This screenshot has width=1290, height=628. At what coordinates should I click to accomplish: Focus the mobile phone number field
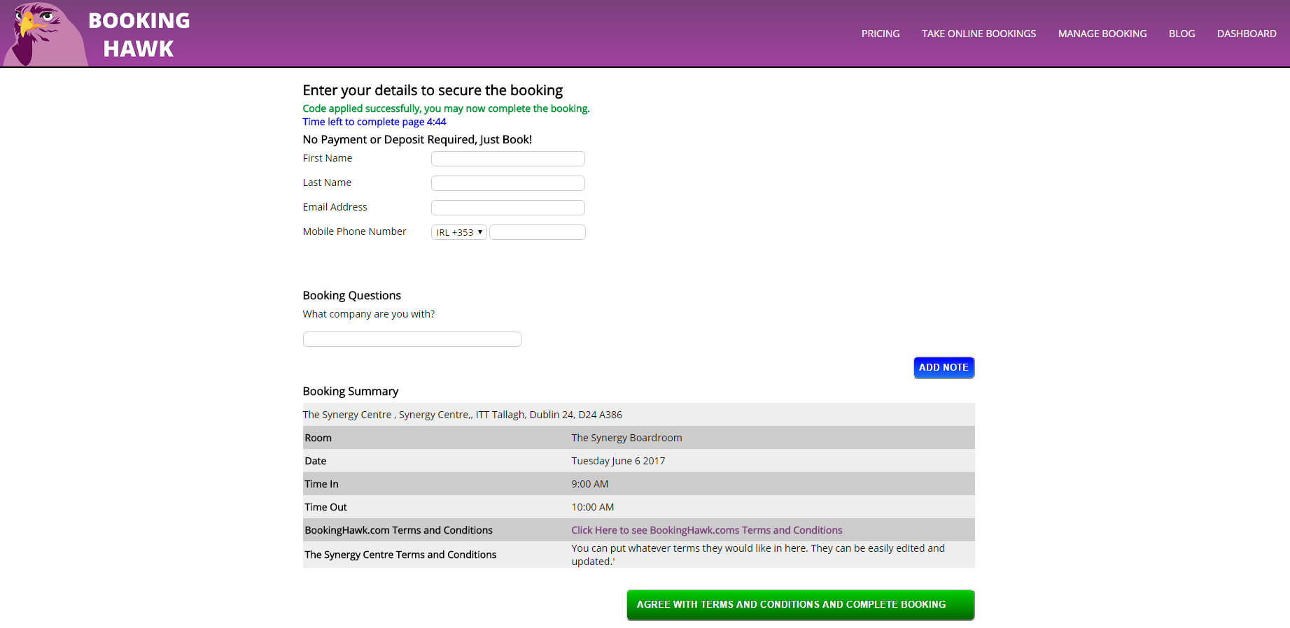538,232
